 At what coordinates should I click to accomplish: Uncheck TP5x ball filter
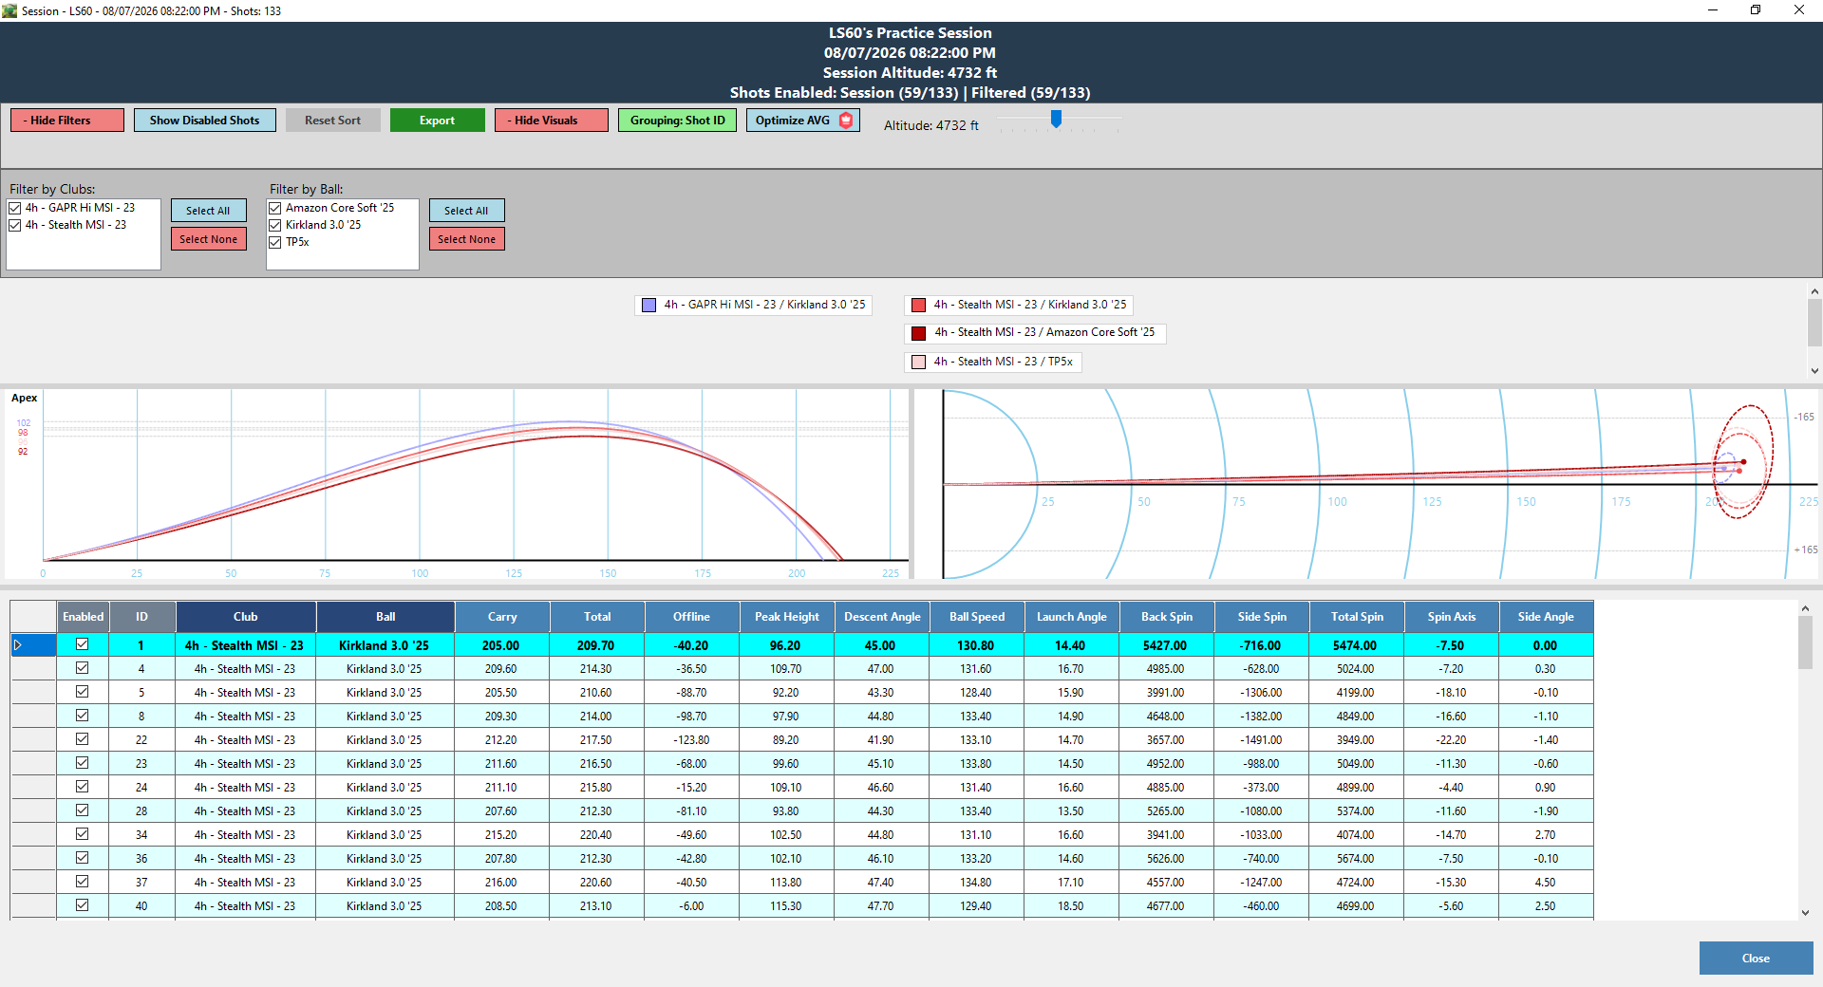[275, 242]
